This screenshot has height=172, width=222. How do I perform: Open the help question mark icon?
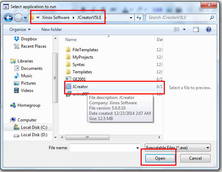(x=209, y=29)
